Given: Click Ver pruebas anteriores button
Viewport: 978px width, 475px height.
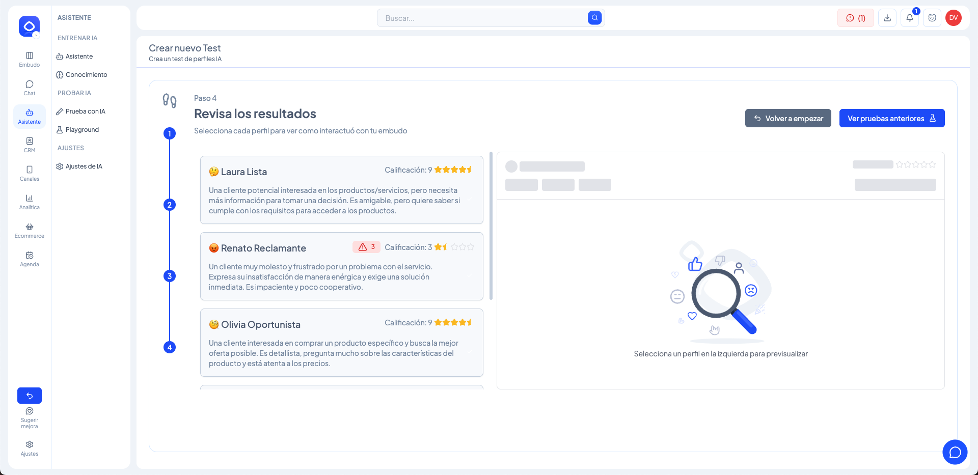Looking at the screenshot, I should [891, 118].
